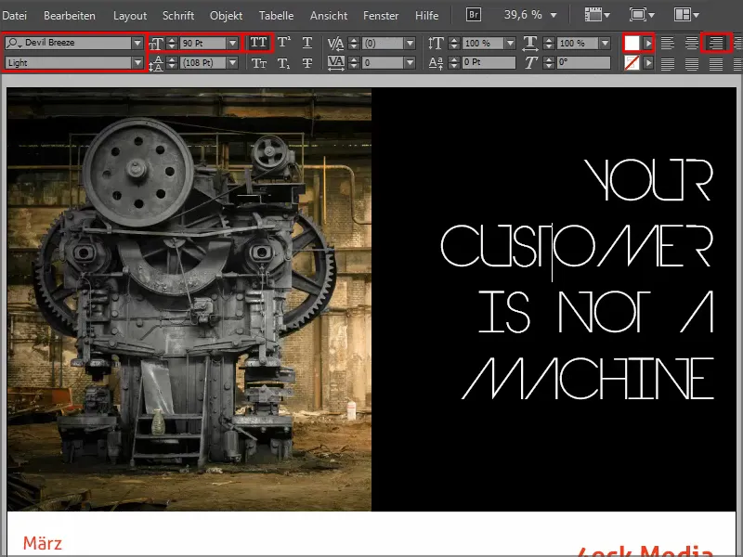Open the Fenster menu
Screen dimensions: 743x557
pos(381,15)
